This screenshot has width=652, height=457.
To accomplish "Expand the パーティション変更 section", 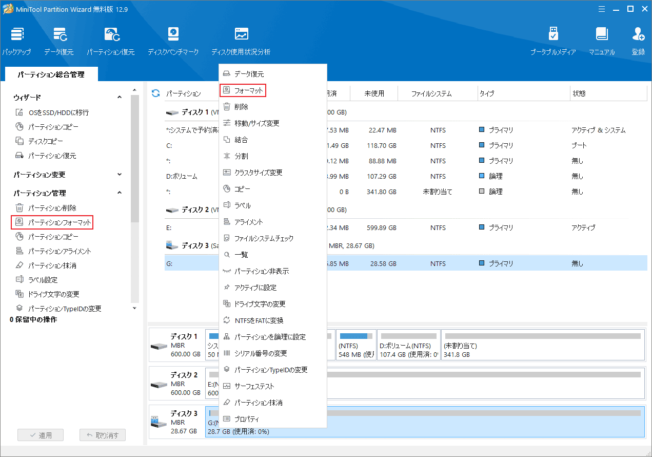I will tap(120, 175).
